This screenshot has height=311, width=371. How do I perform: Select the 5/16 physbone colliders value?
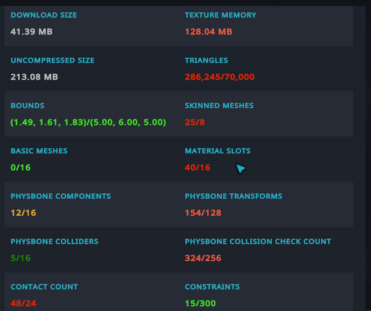(x=21, y=258)
